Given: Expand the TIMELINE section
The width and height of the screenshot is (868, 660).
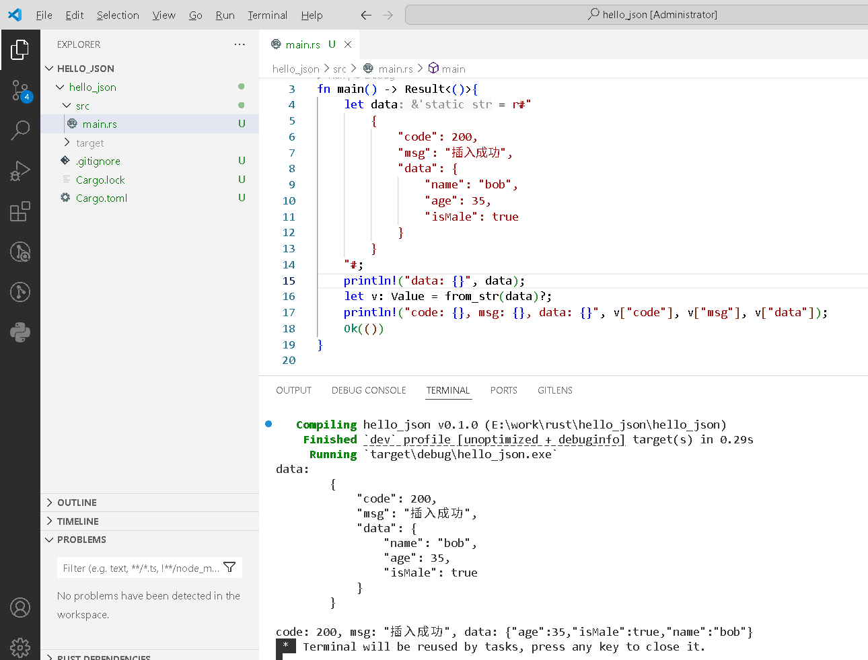Looking at the screenshot, I should point(77,521).
